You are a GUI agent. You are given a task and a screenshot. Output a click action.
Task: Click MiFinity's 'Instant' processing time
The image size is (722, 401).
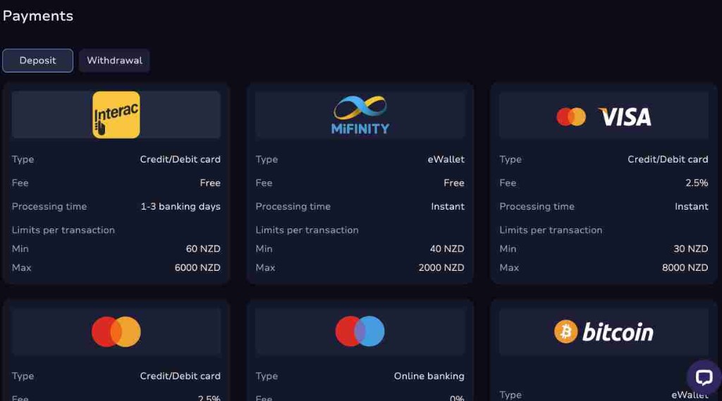point(448,207)
